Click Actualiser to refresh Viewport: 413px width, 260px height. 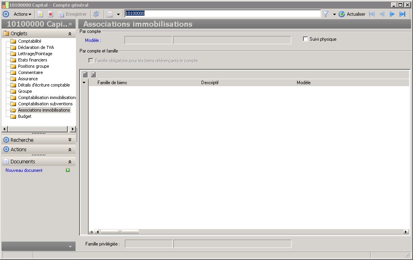point(352,14)
